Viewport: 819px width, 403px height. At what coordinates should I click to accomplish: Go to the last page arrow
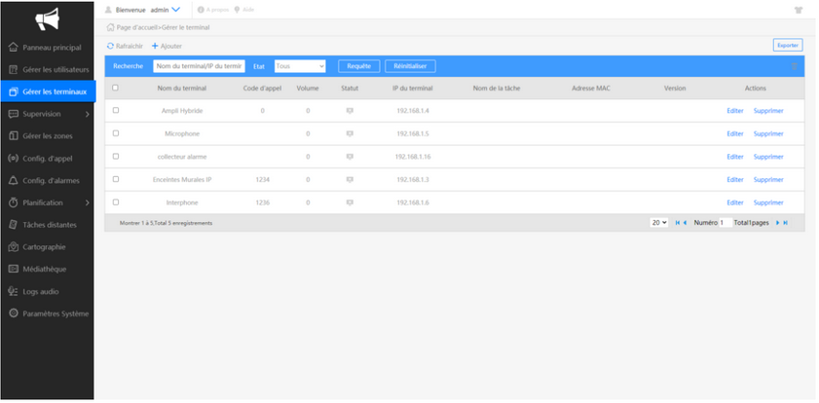785,223
